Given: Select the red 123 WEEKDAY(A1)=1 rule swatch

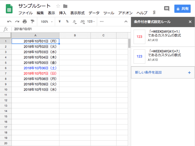Looking at the screenshot, I should pyautogui.click(x=139, y=37).
